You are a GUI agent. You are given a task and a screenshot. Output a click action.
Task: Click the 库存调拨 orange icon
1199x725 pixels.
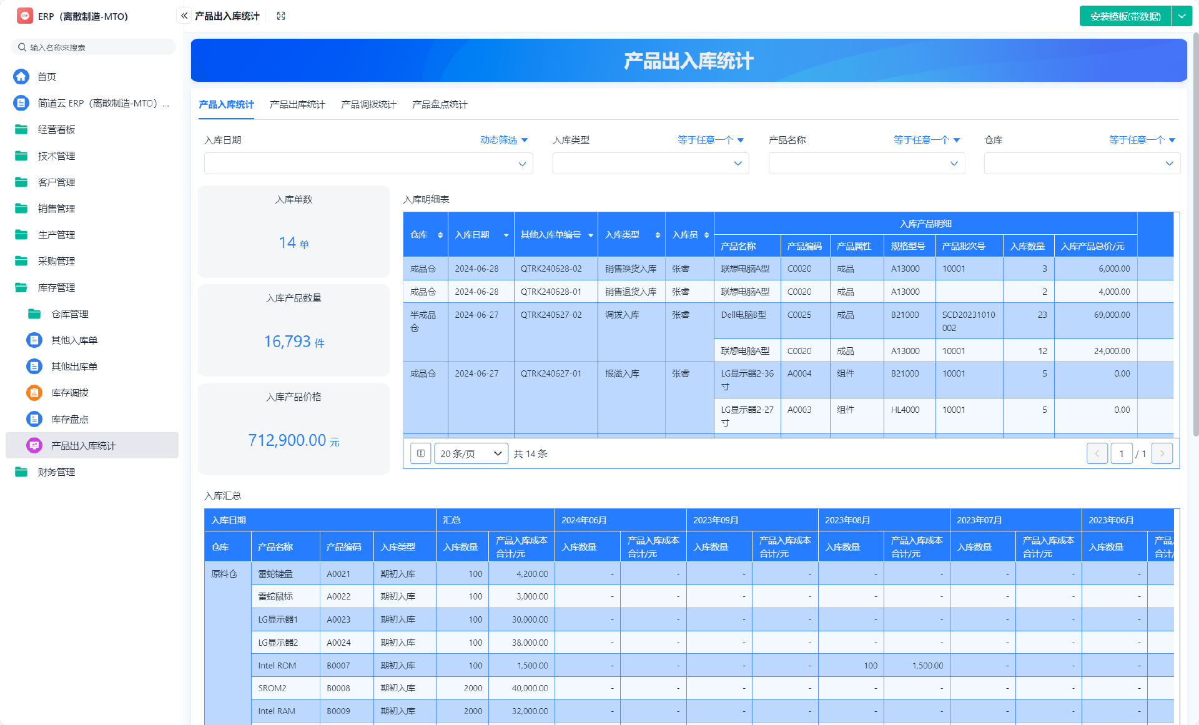34,393
